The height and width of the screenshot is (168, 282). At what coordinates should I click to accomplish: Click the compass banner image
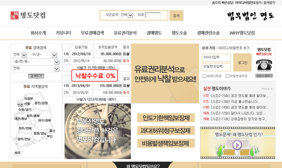coord(97,131)
